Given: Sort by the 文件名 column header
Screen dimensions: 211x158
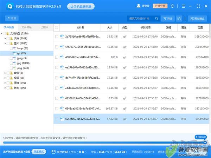Looking at the screenshot, I should (80, 27).
